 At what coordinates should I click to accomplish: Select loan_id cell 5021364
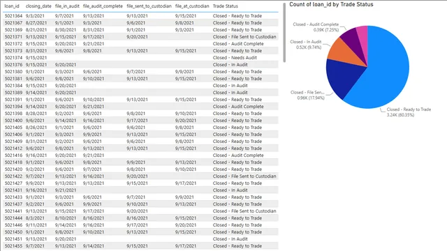[13, 16]
